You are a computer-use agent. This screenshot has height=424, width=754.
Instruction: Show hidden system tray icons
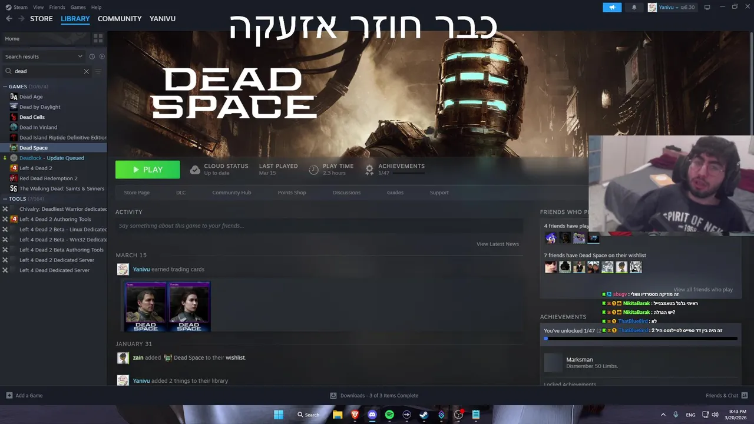pyautogui.click(x=663, y=415)
